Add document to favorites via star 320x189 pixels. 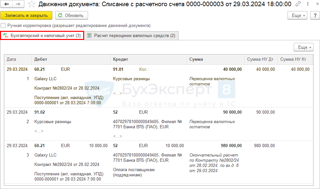point(31,4)
